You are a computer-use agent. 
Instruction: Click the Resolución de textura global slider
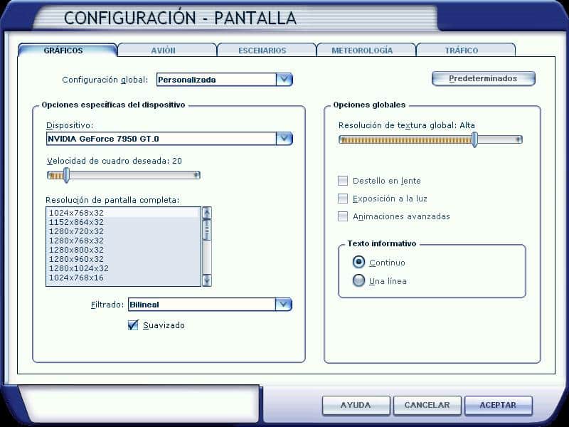pyautogui.click(x=430, y=140)
